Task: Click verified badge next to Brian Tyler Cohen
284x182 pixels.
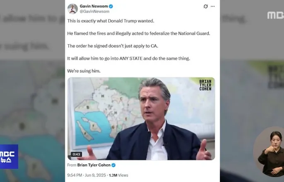Action: coord(113,165)
